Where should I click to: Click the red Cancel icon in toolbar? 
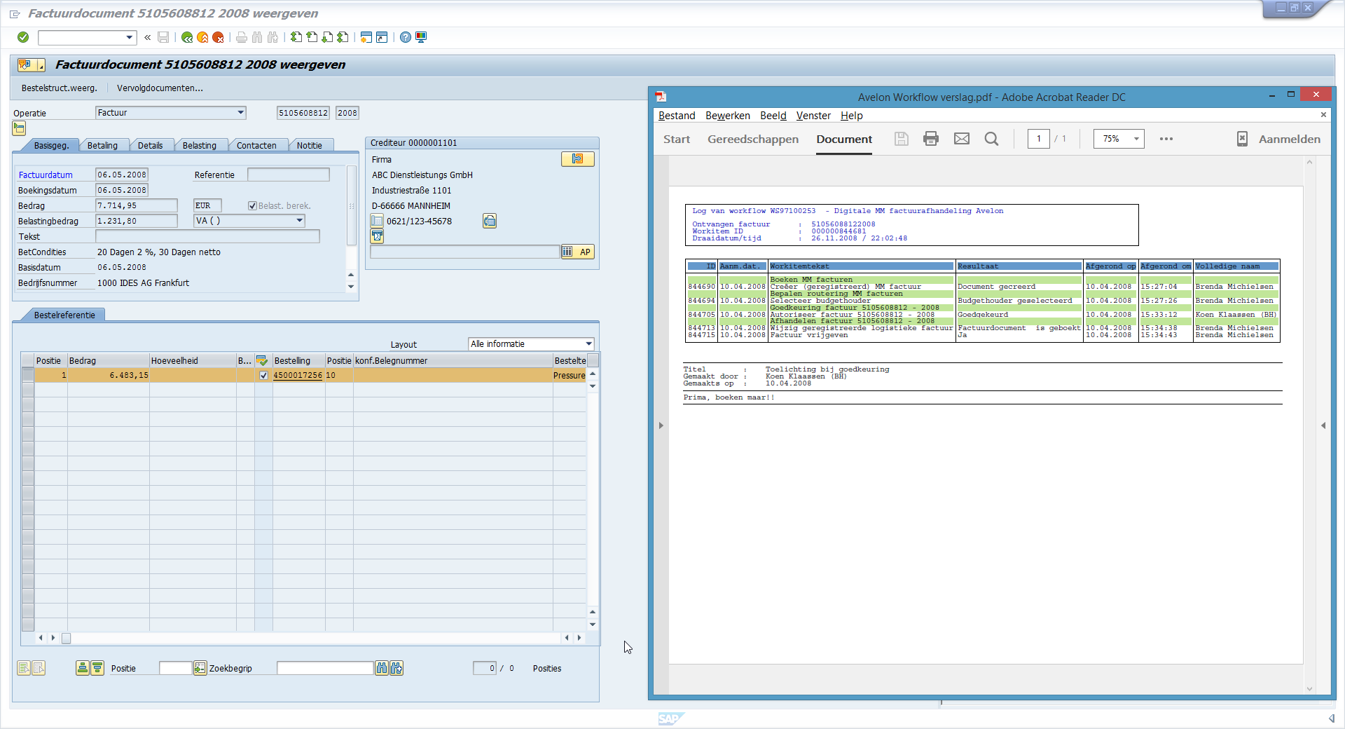click(218, 37)
